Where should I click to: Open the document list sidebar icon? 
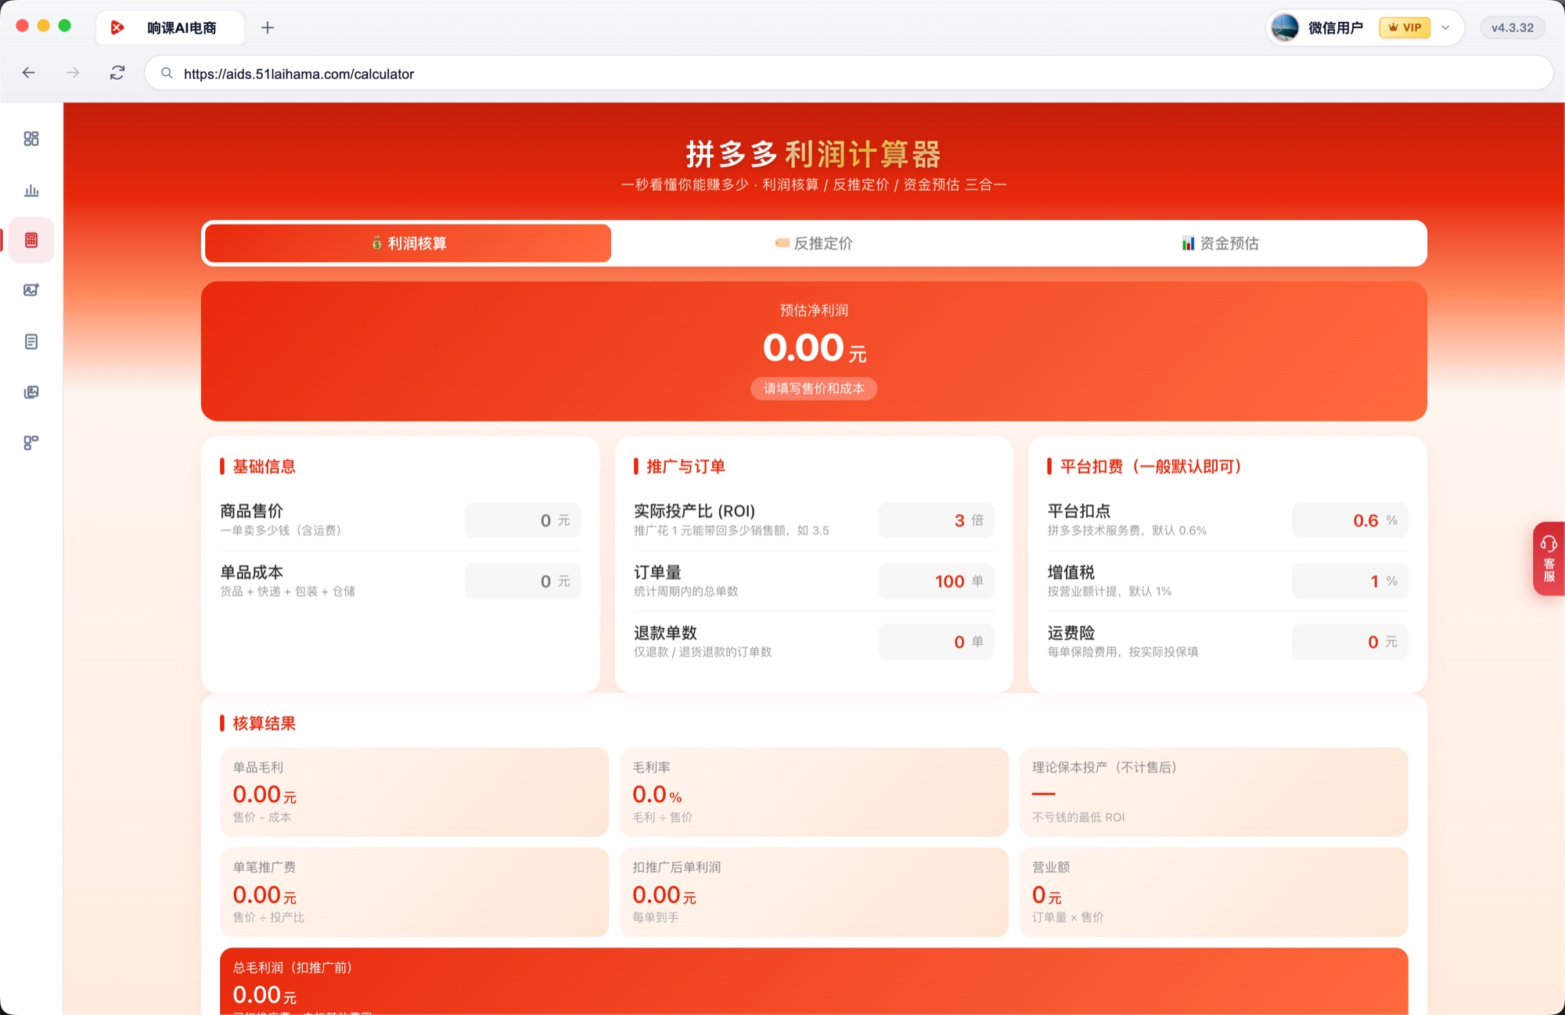click(x=31, y=341)
